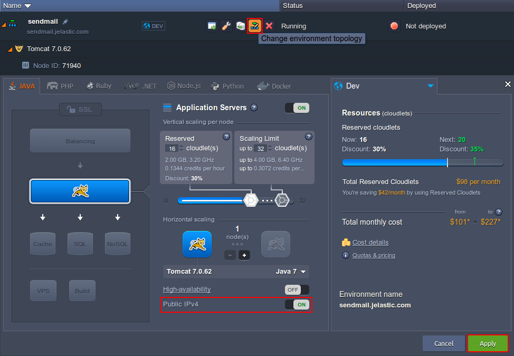
Task: Open the wrench settings icon for sendmail
Action: click(226, 26)
